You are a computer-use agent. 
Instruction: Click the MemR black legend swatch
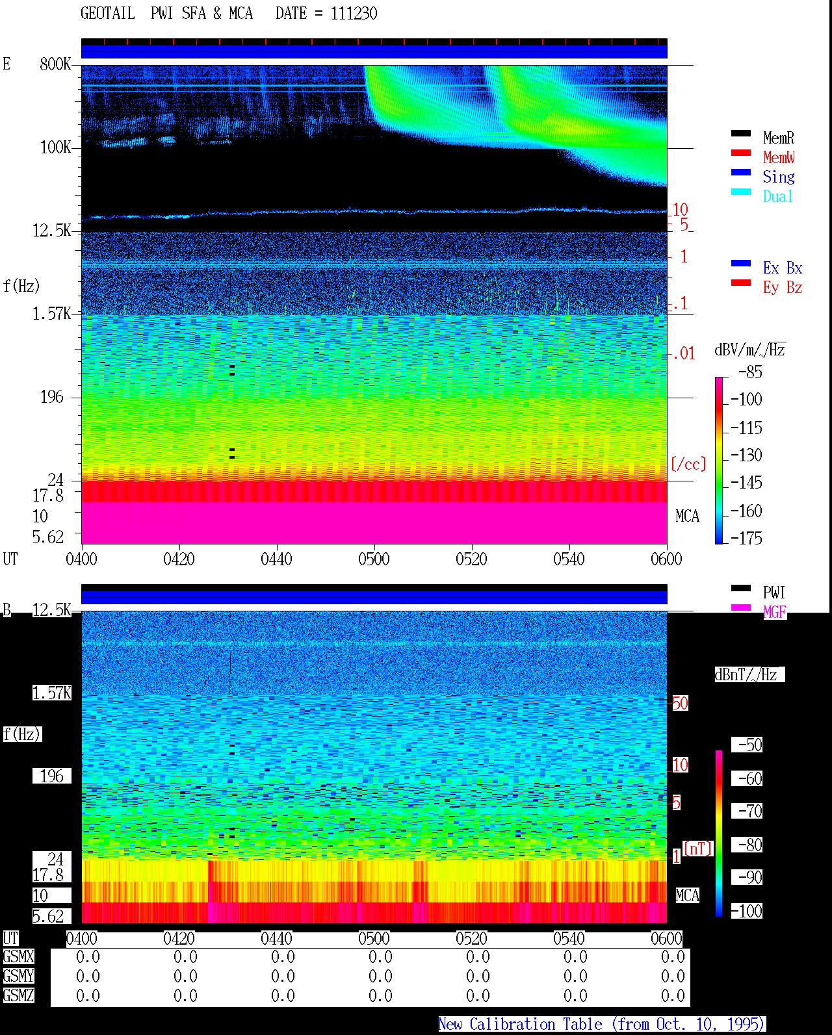click(740, 133)
